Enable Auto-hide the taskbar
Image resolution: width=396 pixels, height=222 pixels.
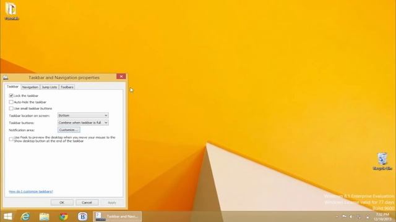tap(11, 102)
